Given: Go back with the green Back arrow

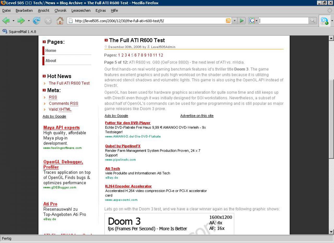Looking at the screenshot, I should [x=6, y=21].
